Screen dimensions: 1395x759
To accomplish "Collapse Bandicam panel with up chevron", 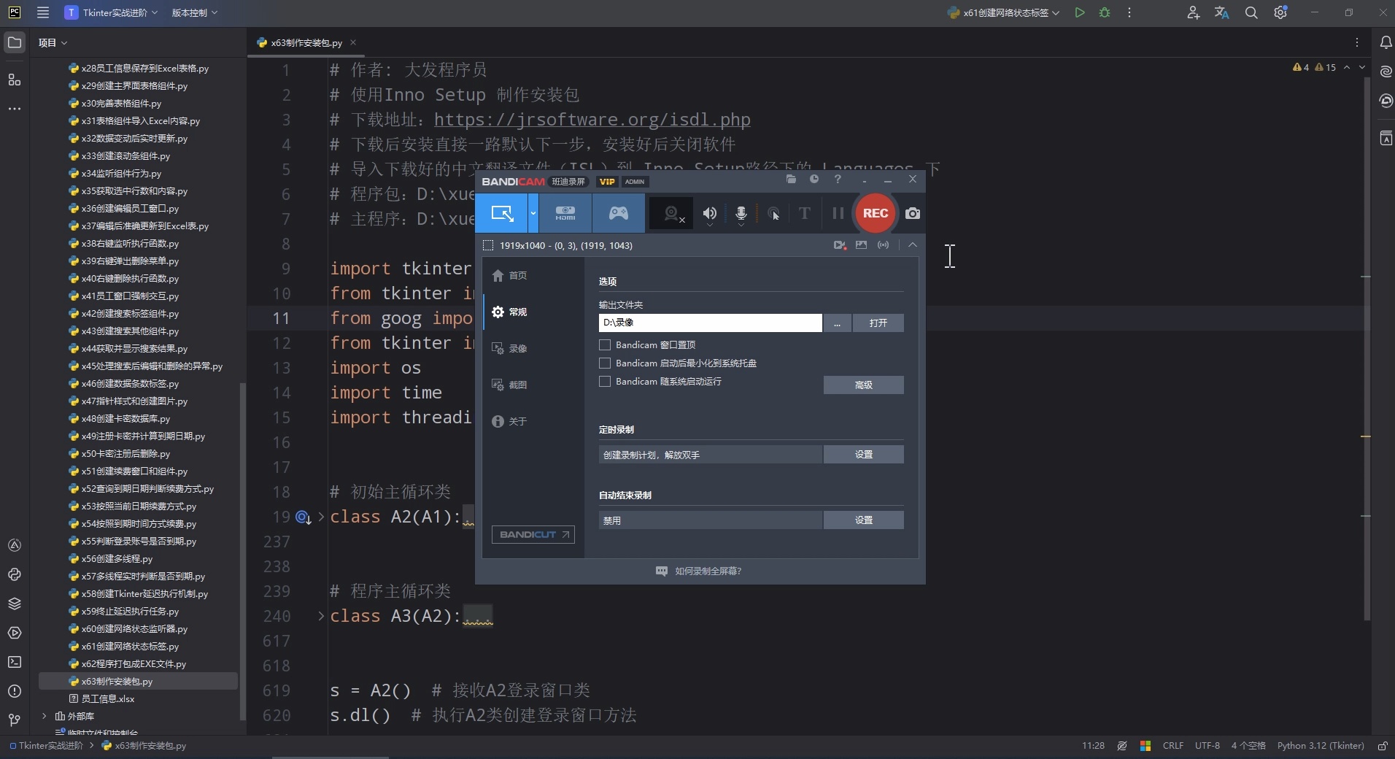I will click(913, 245).
